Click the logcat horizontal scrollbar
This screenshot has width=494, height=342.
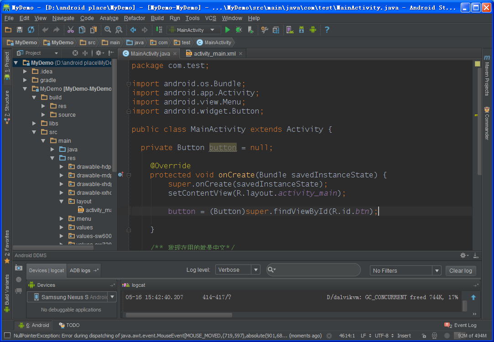(x=179, y=315)
